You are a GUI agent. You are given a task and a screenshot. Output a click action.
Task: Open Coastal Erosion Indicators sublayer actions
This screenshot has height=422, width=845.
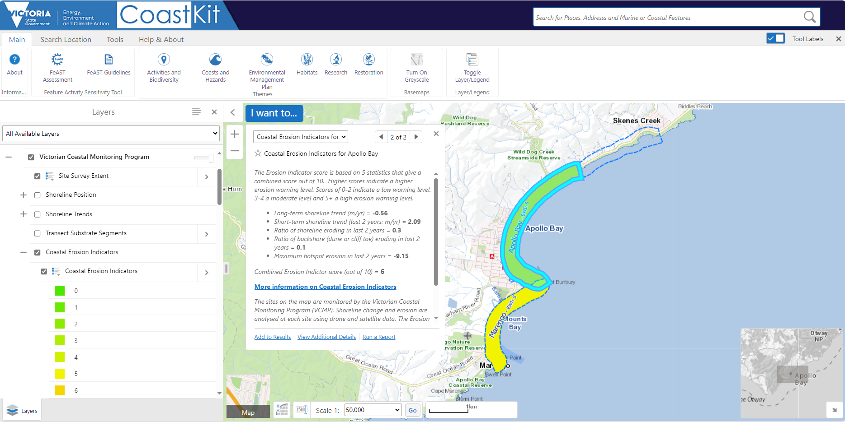coord(207,272)
